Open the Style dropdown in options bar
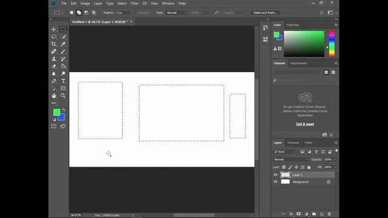The height and width of the screenshot is (218, 388). click(x=176, y=13)
